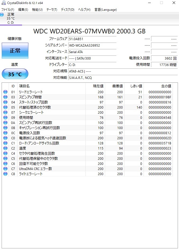Click the 現在値 column header
The height and width of the screenshot is (250, 179).
[x=95, y=86]
